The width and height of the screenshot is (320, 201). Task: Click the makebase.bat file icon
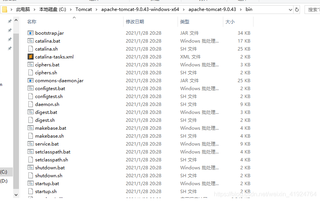click(30, 128)
